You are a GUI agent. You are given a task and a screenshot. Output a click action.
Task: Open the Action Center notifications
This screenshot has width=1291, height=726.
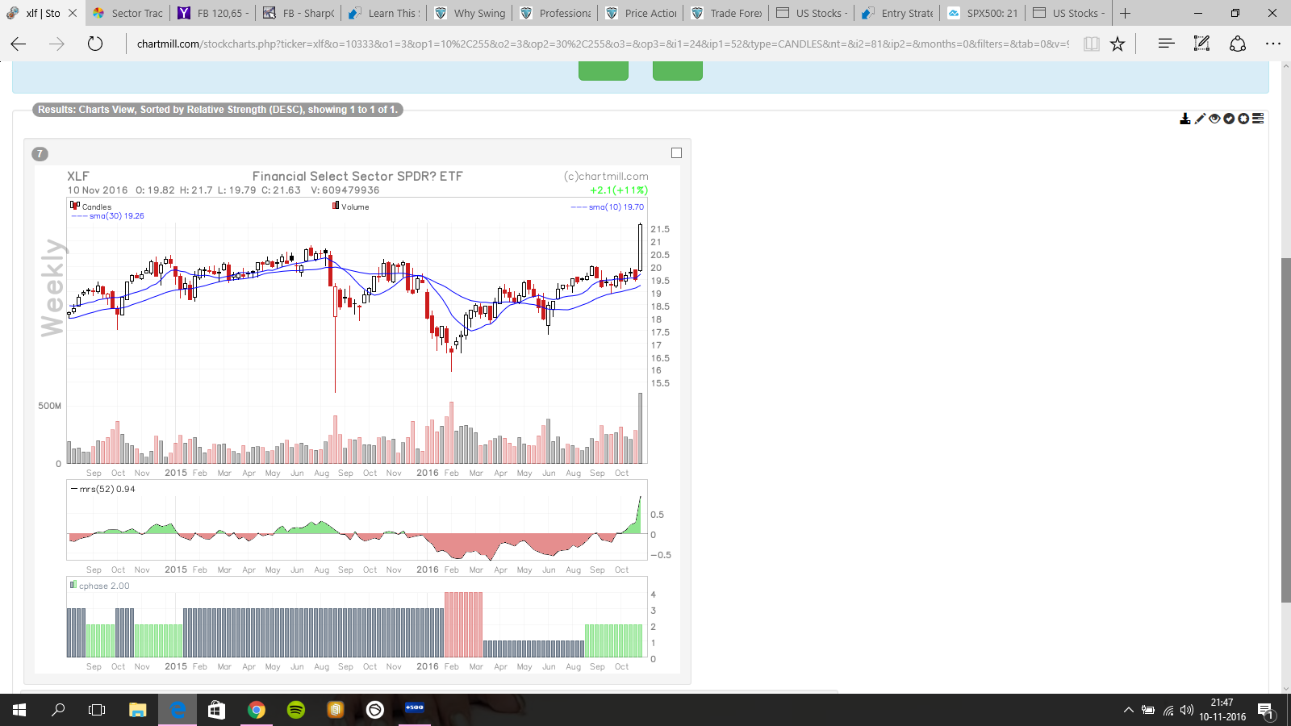click(1265, 711)
